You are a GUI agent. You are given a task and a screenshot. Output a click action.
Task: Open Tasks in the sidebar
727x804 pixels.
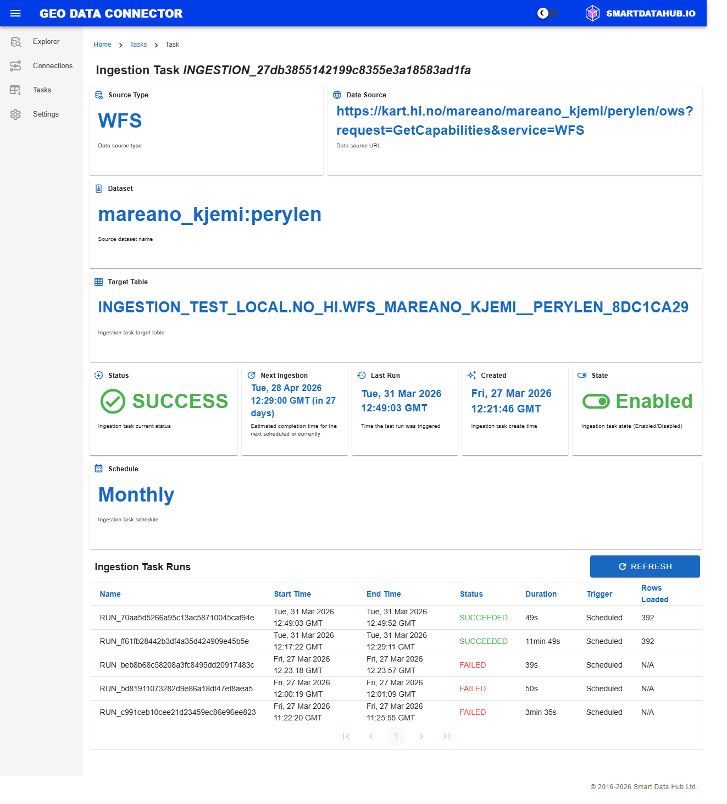[42, 90]
